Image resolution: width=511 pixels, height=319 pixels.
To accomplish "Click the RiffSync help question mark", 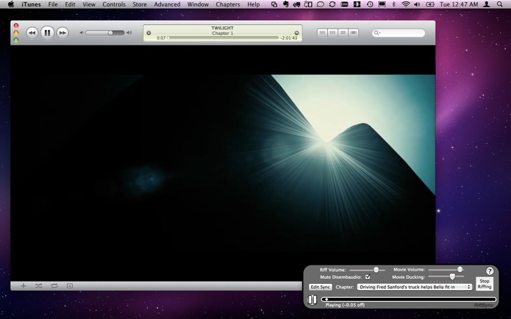I will pos(489,271).
